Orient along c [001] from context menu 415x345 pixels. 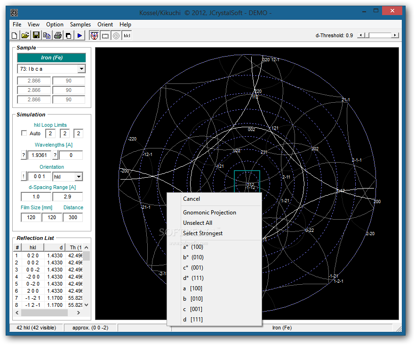tap(215, 309)
